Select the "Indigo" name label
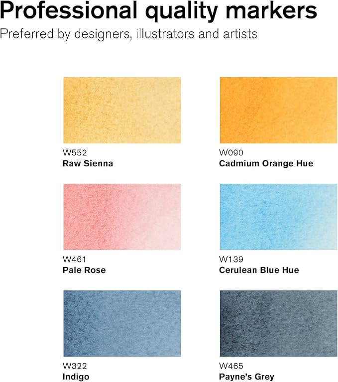Image resolution: width=338 pixels, height=382 pixels. pyautogui.click(x=76, y=377)
